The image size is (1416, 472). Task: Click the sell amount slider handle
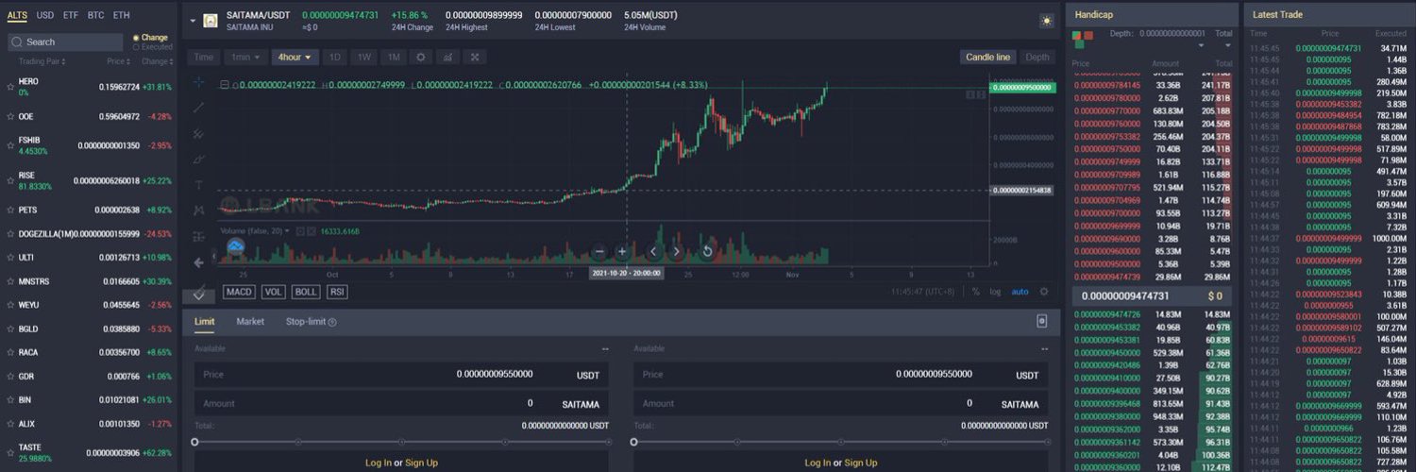[633, 442]
